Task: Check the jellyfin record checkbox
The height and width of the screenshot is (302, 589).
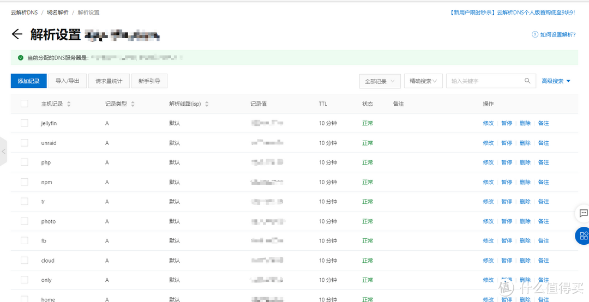Action: point(25,123)
